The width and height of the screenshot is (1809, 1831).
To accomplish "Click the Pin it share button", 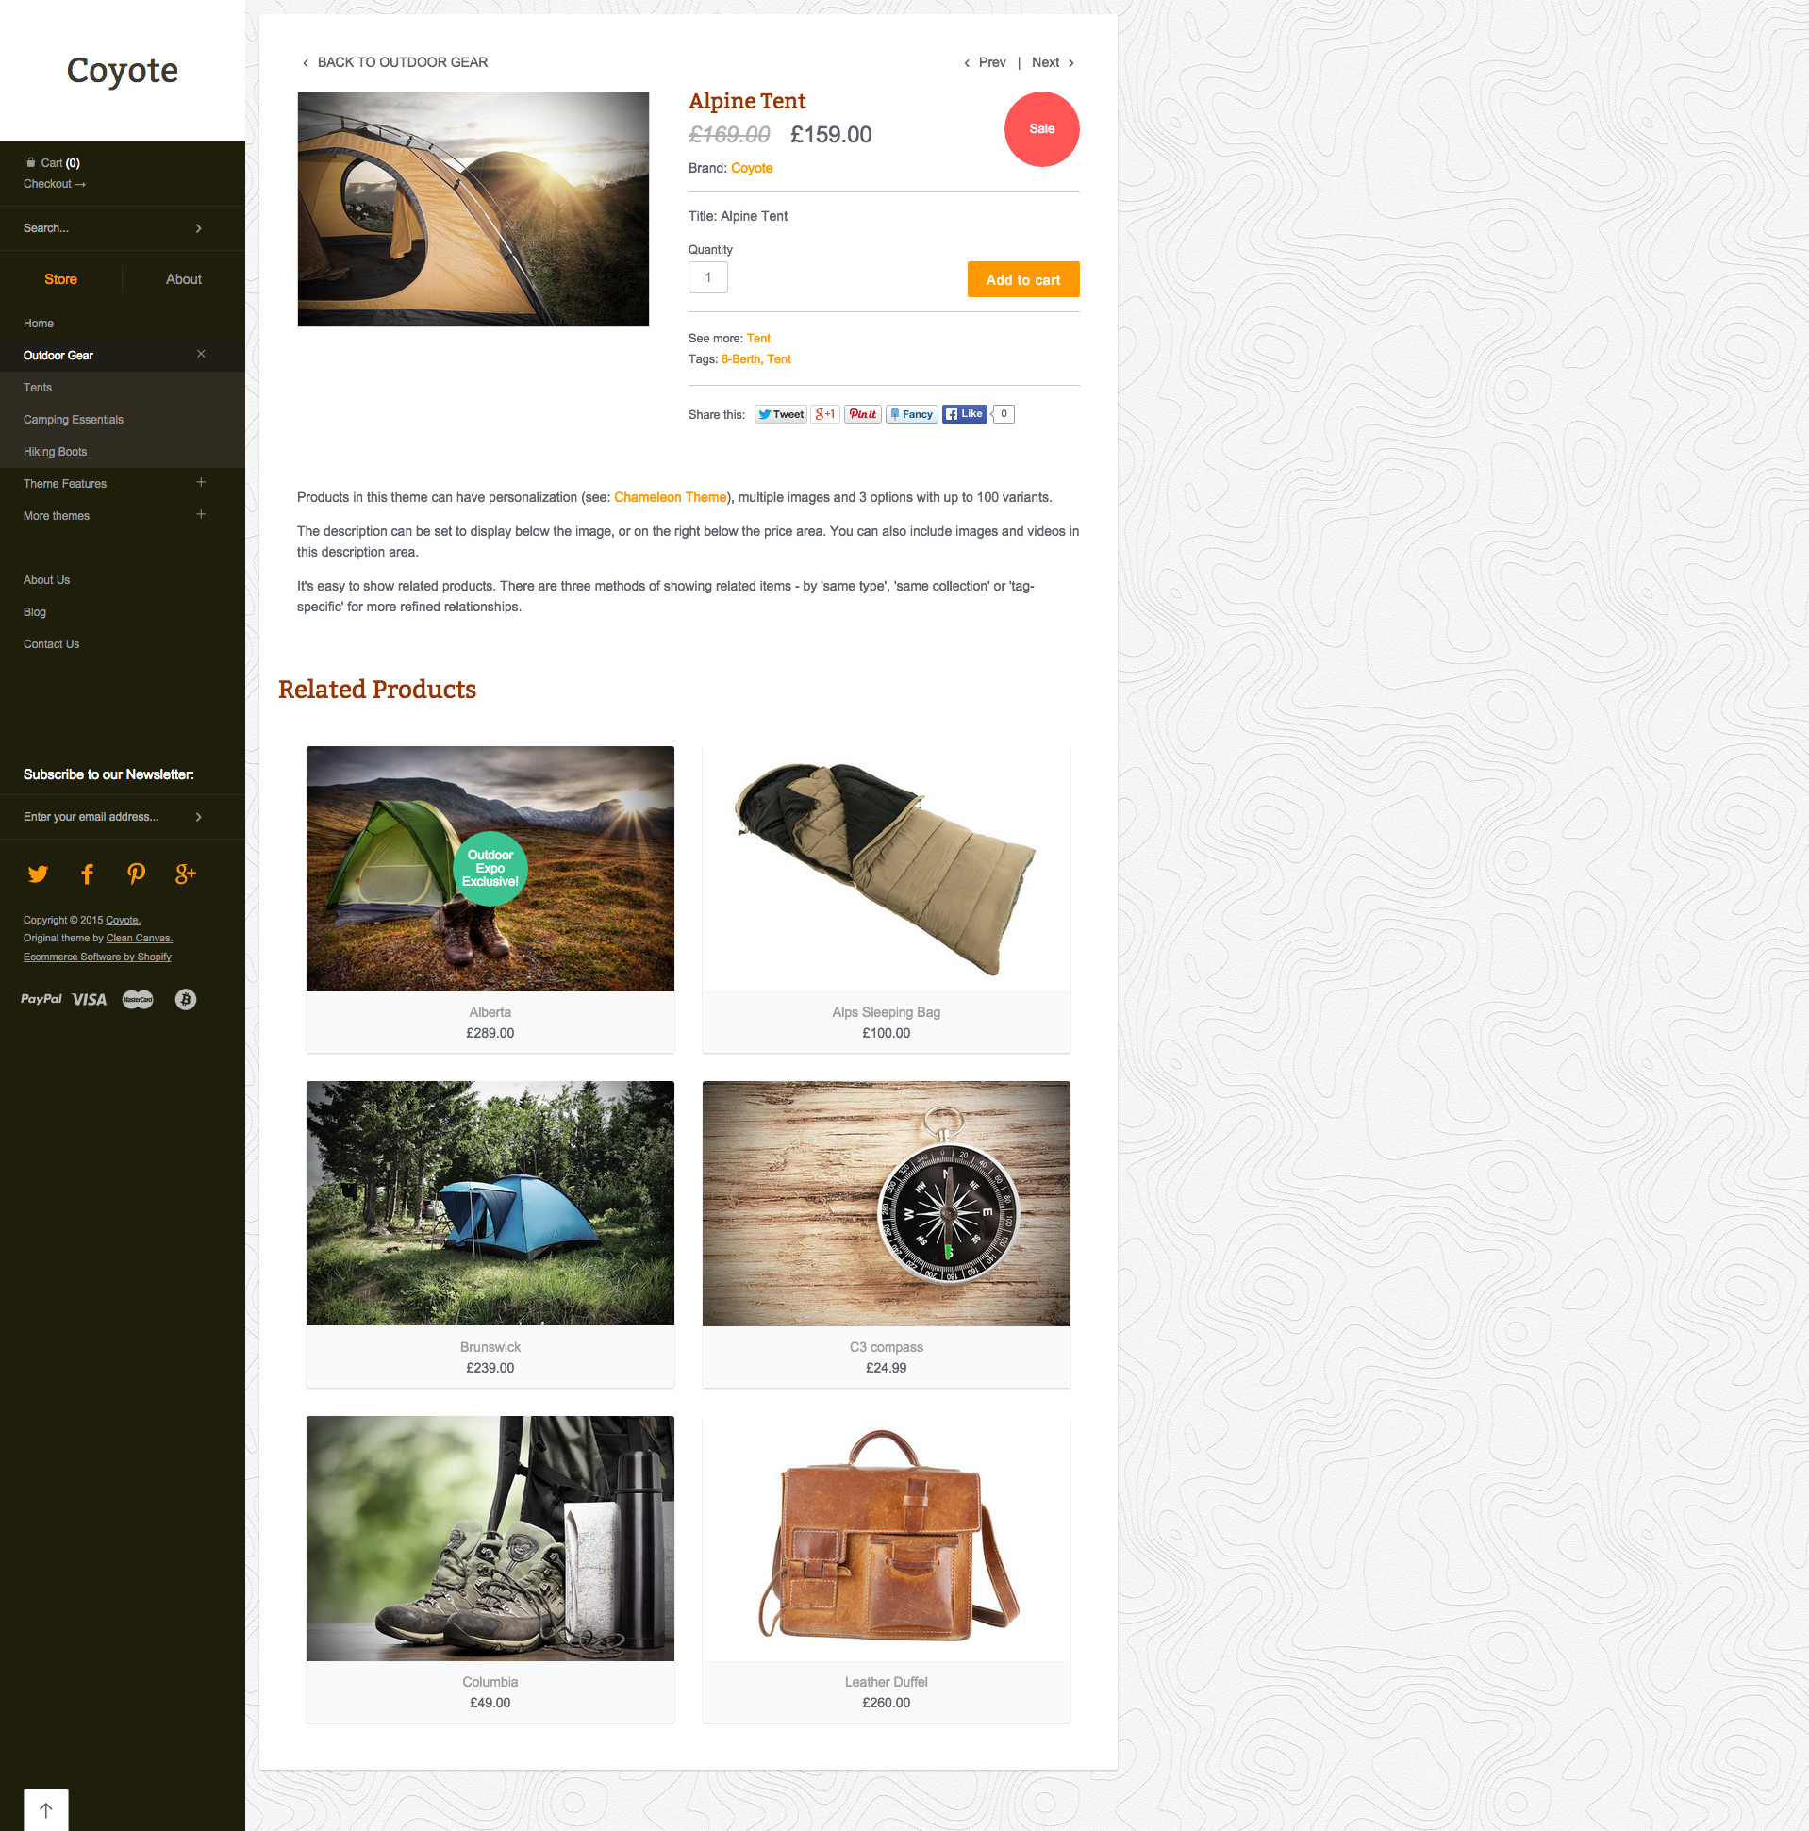I will (x=862, y=414).
